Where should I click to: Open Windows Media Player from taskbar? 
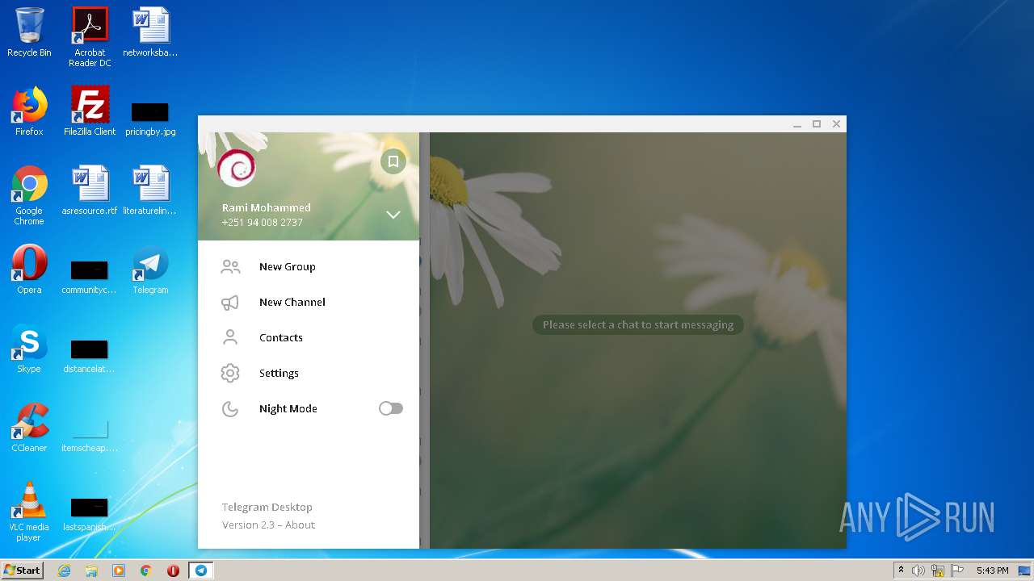(119, 571)
